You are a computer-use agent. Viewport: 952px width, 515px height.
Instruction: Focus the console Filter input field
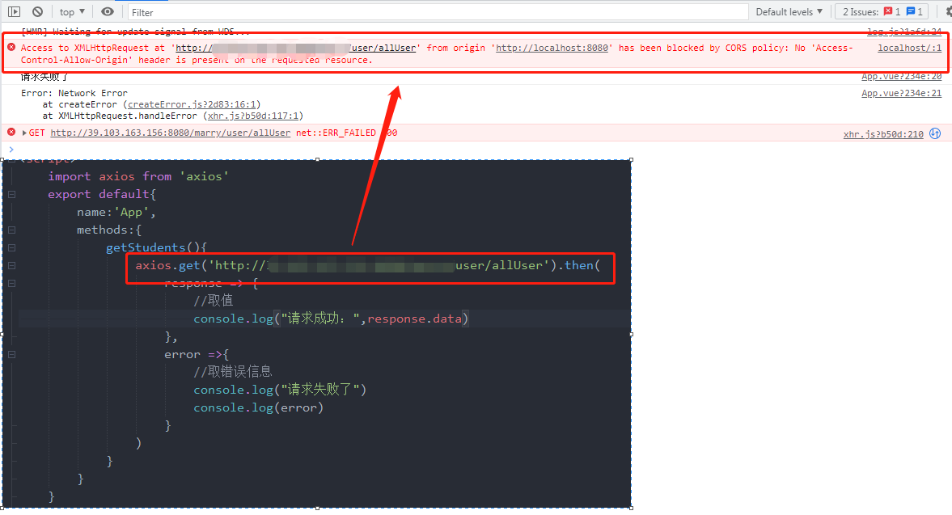tap(438, 12)
